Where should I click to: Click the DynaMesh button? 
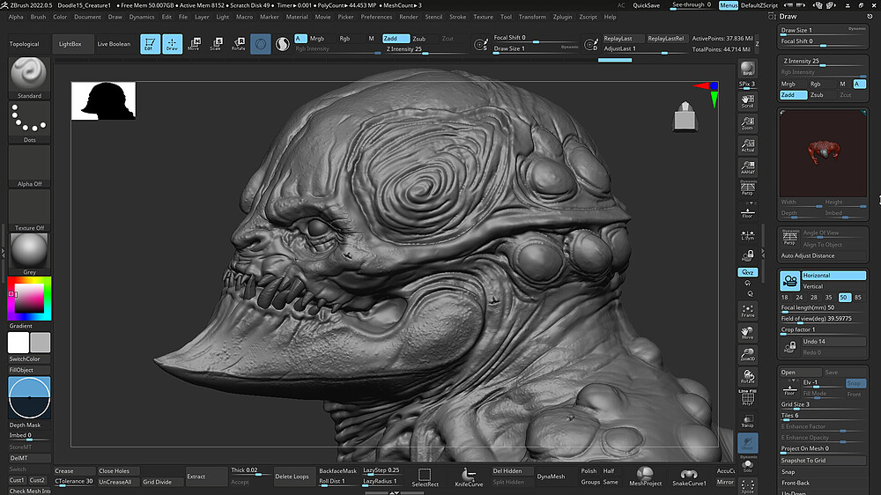[551, 477]
